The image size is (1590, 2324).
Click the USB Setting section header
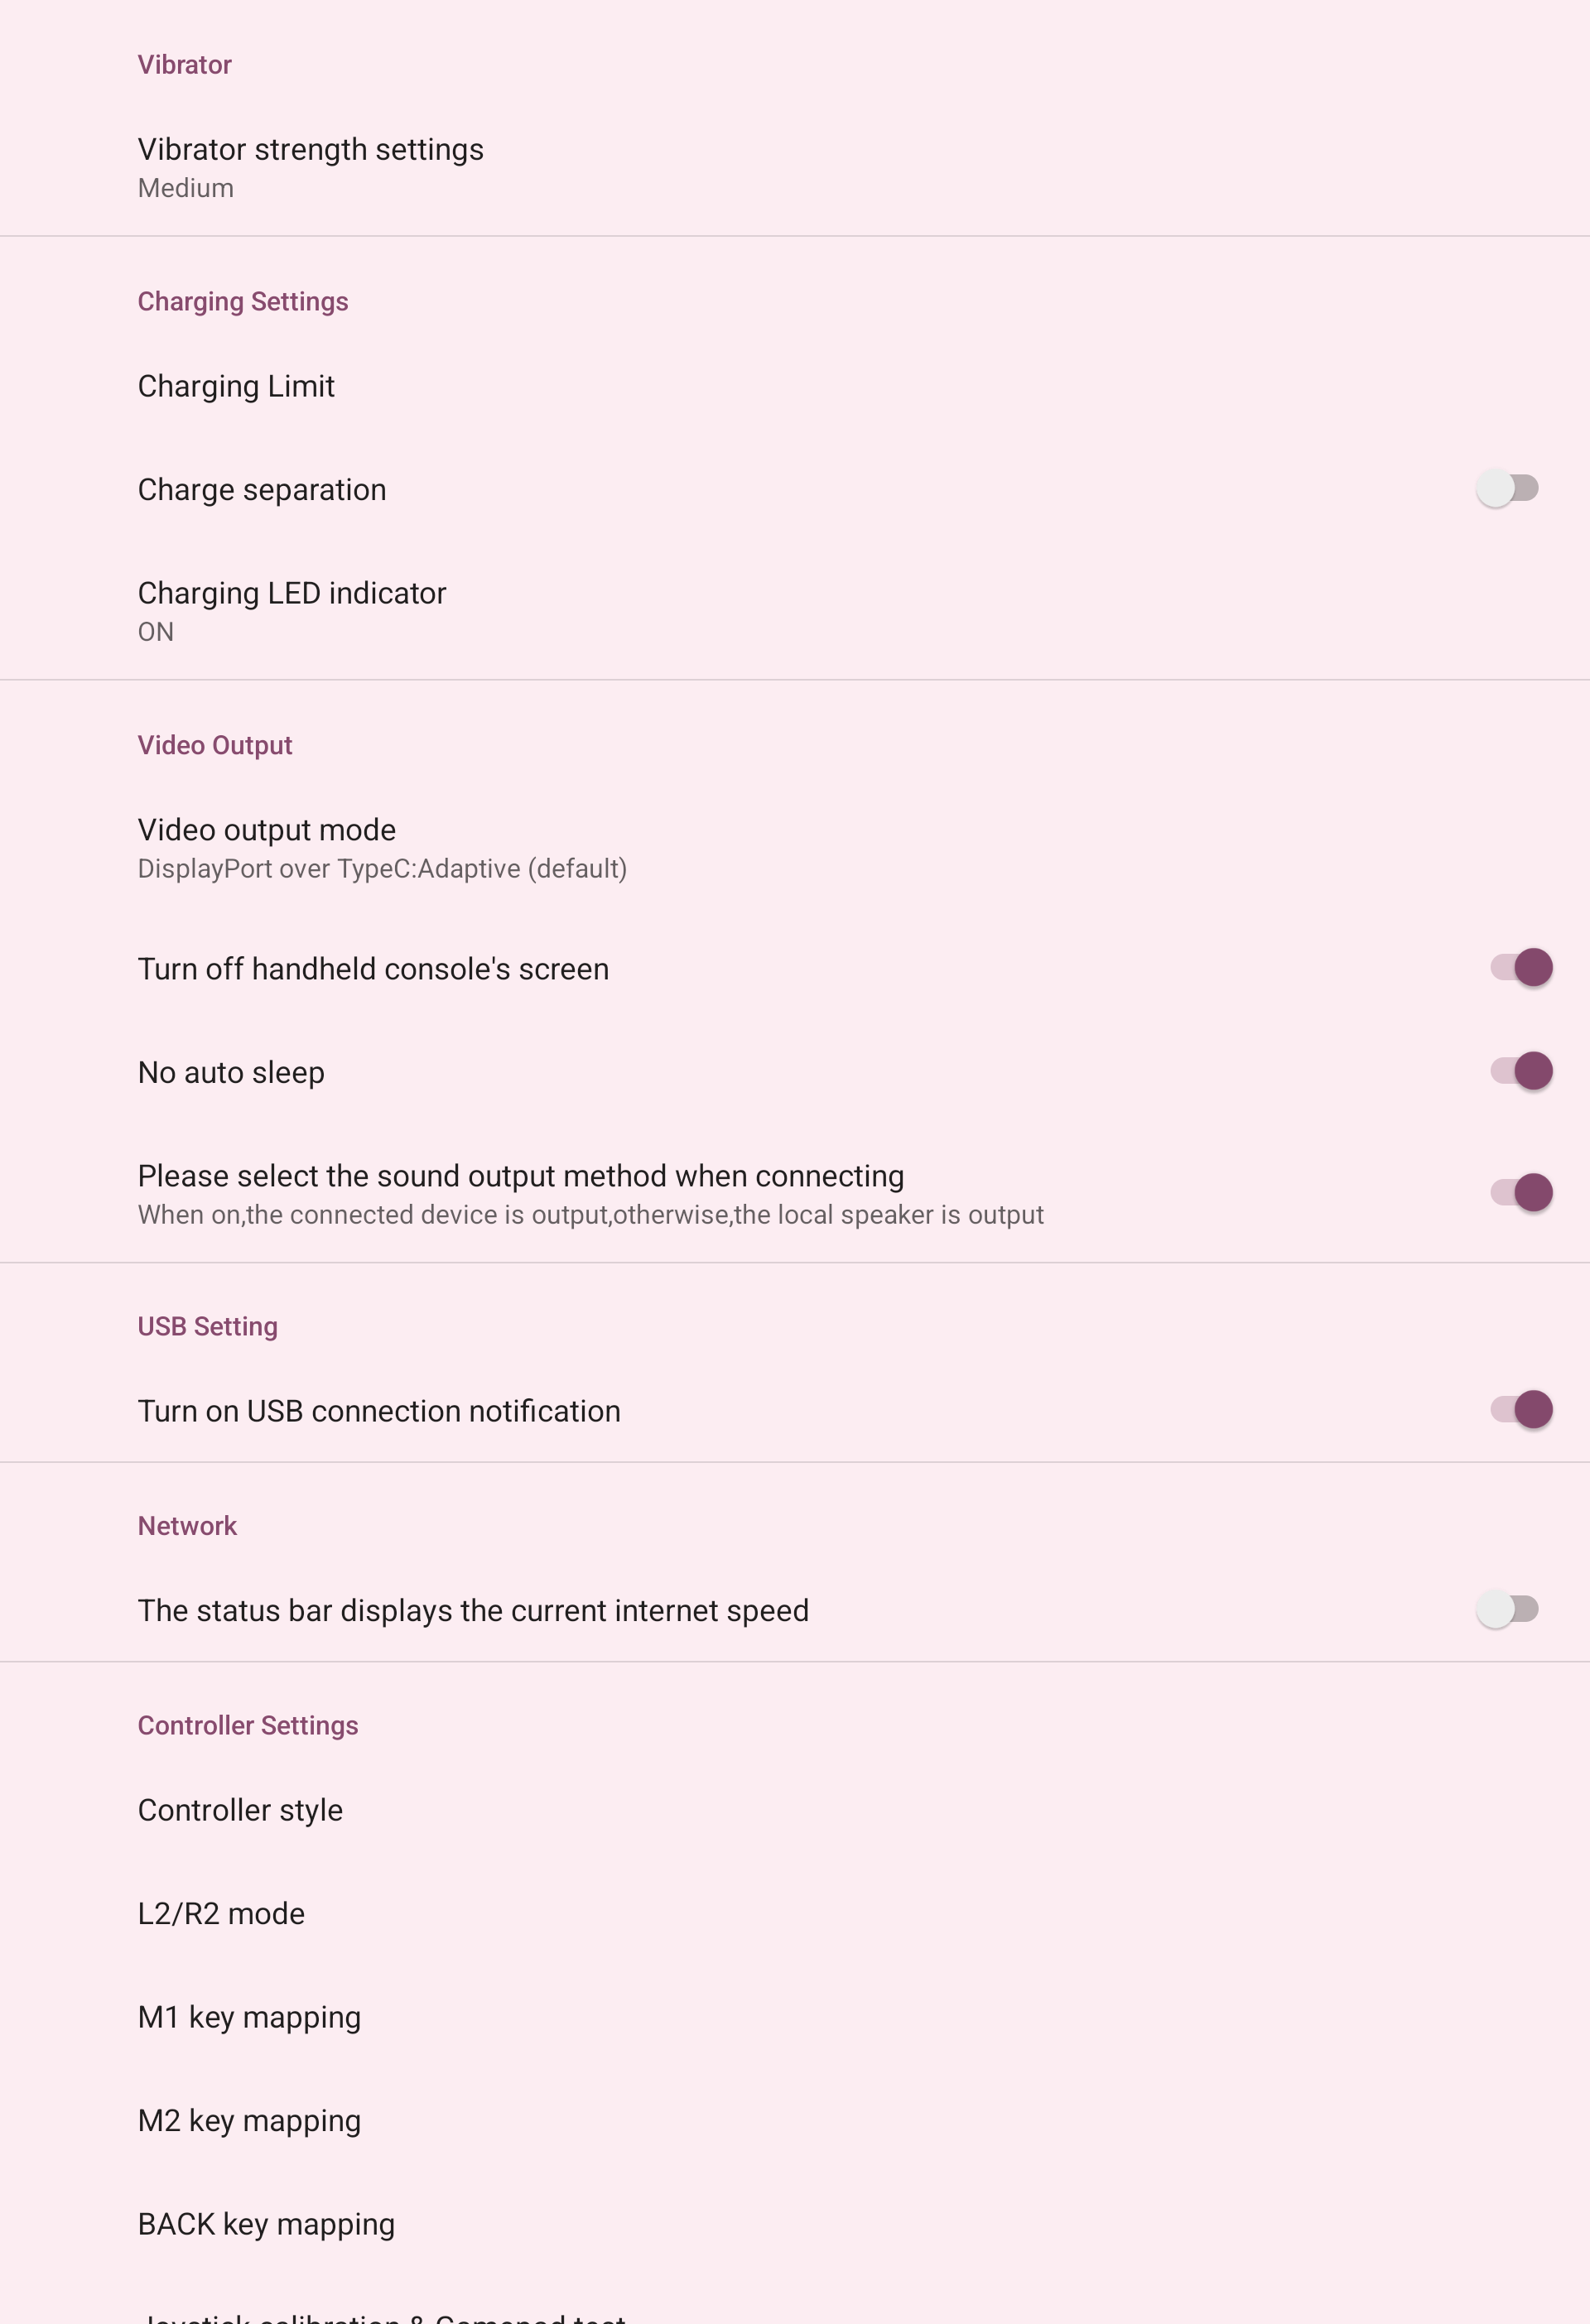tap(208, 1326)
